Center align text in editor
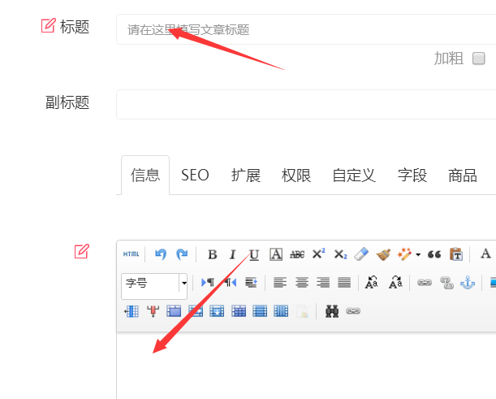 pyautogui.click(x=302, y=283)
